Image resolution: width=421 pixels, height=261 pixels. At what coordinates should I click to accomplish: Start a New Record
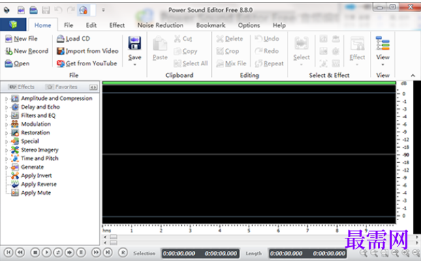pyautogui.click(x=27, y=51)
